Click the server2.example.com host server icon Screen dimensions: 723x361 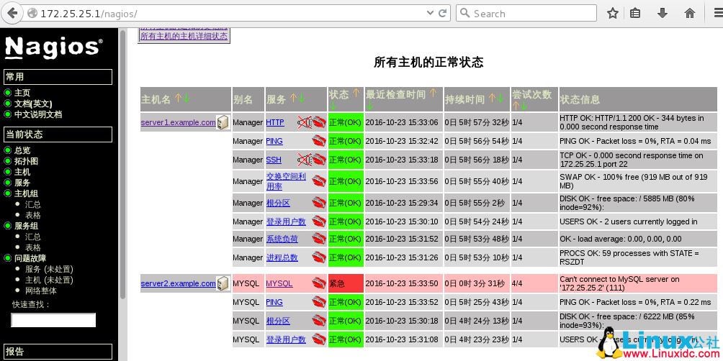(223, 283)
